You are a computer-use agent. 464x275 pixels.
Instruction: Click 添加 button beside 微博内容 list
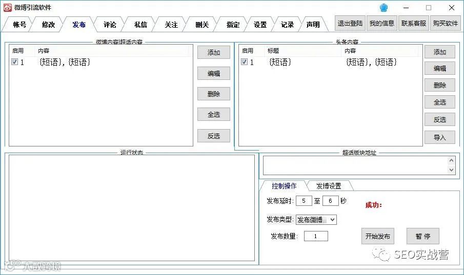214,52
